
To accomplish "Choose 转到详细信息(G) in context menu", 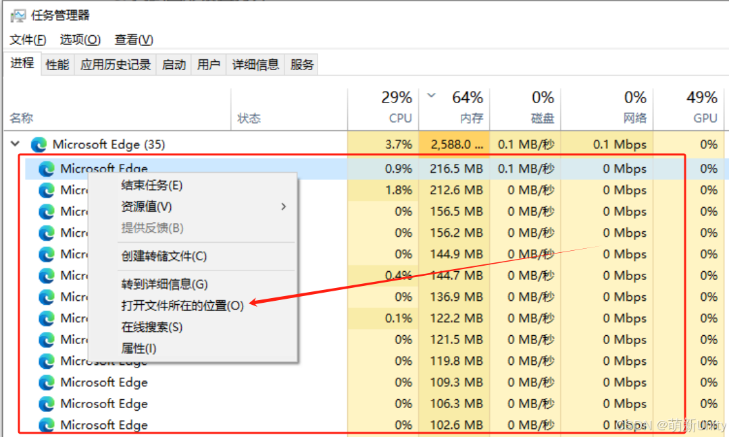I will coord(193,284).
